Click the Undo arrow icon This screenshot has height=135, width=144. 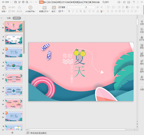click(x=31, y=2)
